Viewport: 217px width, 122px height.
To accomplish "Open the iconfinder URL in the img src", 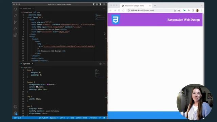I will tap(69, 46).
